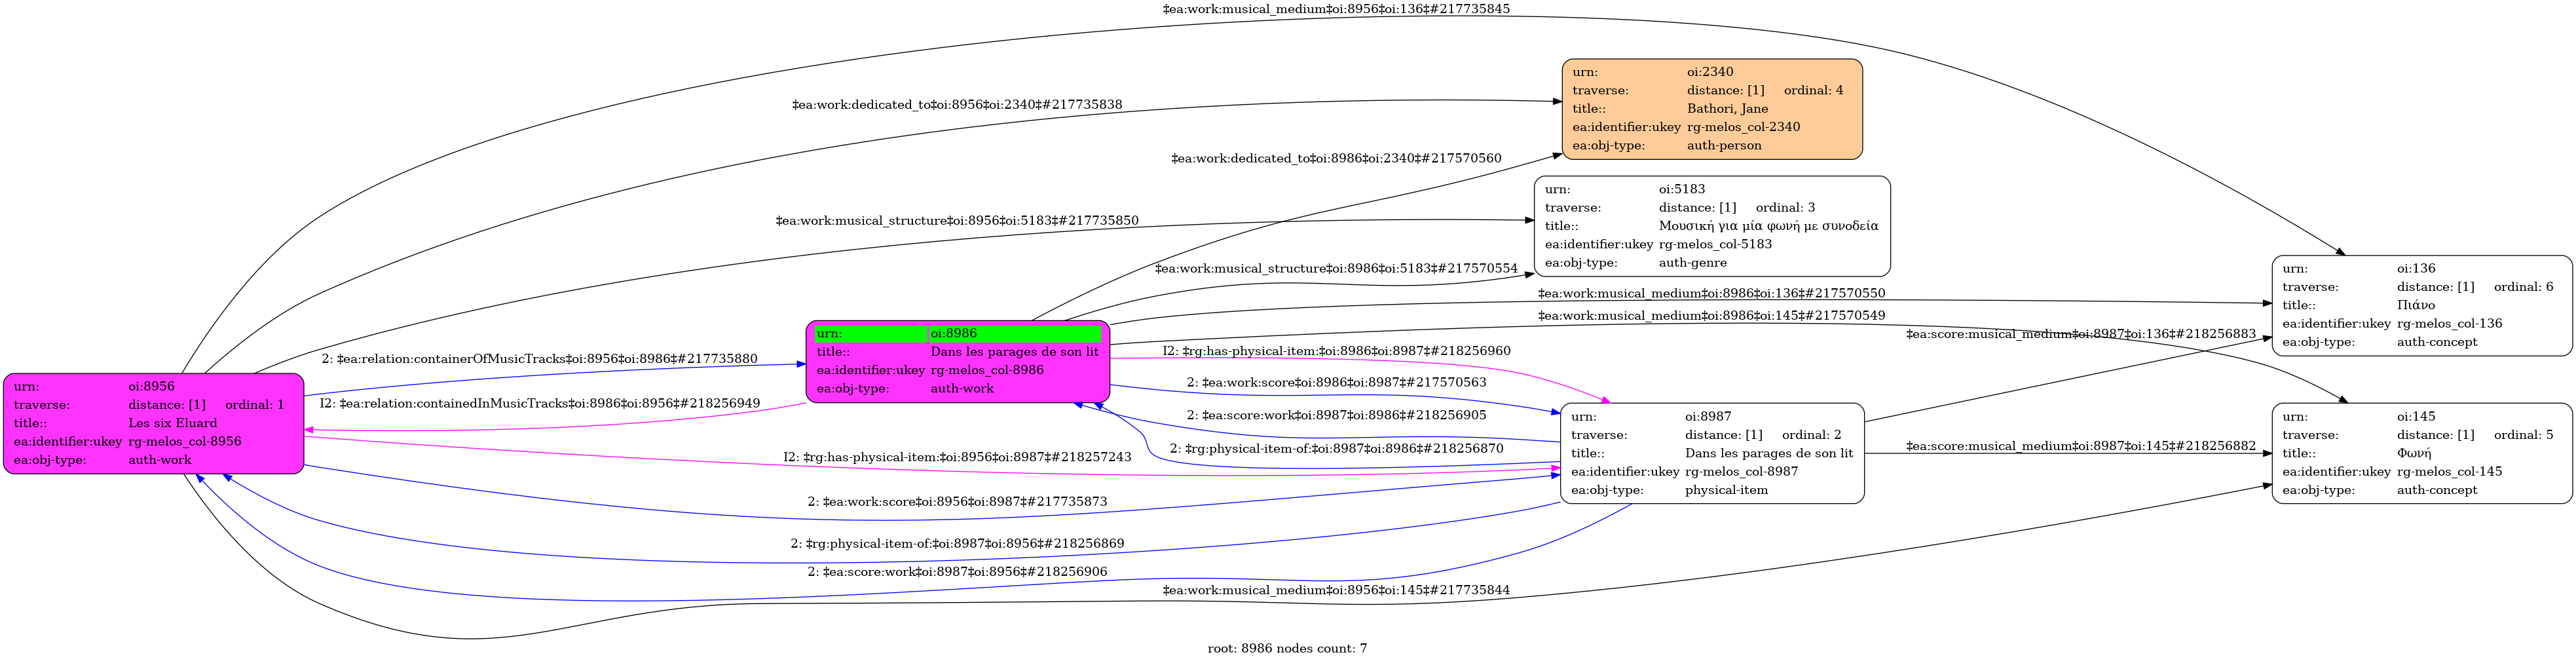Select score:musical_medium label oi:8987 to oi:145

pos(2080,446)
